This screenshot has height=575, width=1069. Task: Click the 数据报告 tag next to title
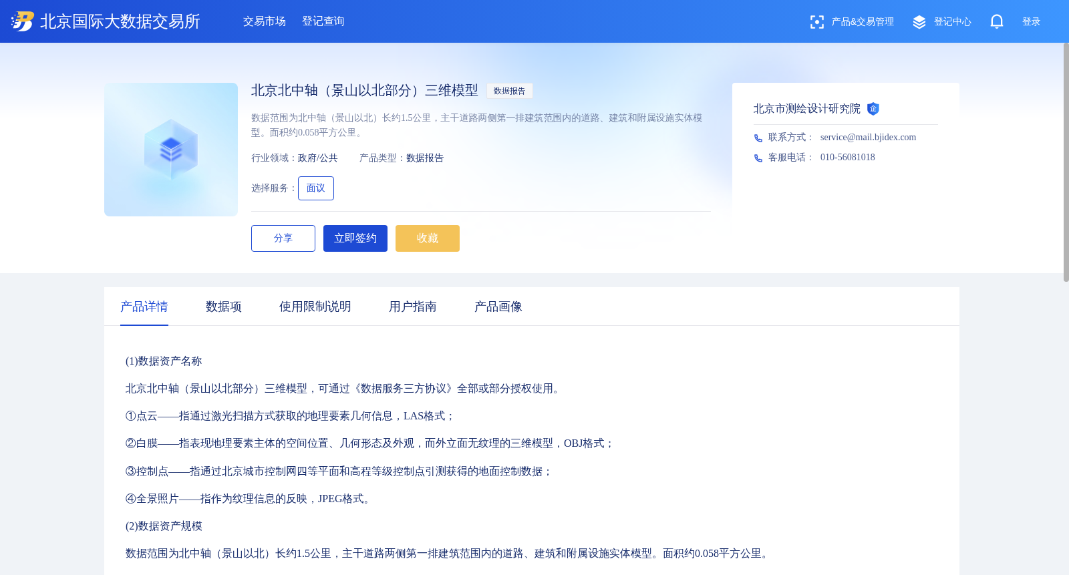(510, 91)
